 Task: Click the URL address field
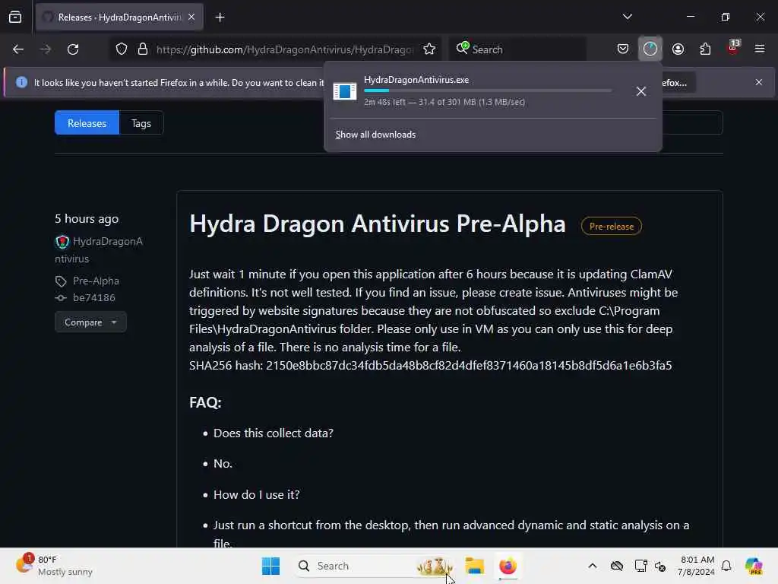pyautogui.click(x=285, y=49)
